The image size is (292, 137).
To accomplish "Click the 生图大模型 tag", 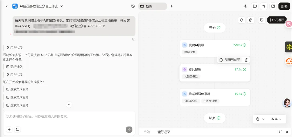I will (x=210, y=101).
